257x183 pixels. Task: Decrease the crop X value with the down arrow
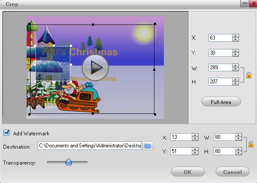point(236,40)
